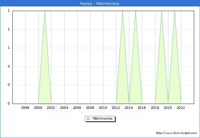
Task: Click the 'Matrimonios' legend label
Action: 102,118
